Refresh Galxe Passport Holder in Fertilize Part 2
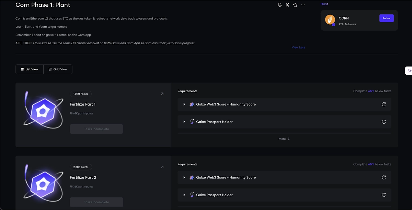The width and height of the screenshot is (412, 210). coord(384,195)
